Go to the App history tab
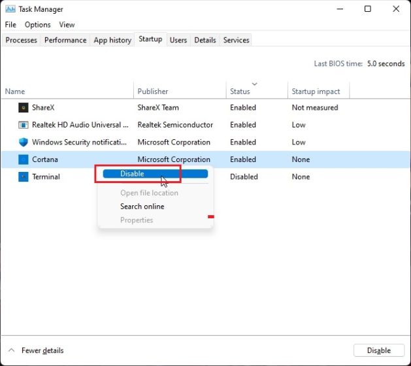This screenshot has height=366, width=411. tap(112, 40)
